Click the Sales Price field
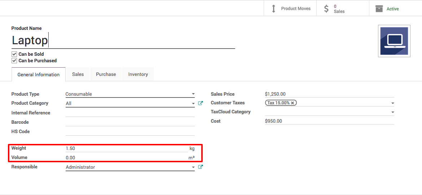Screen dimensions: 422x195 click(328, 94)
